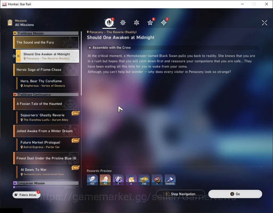View the purple reward item with quantity 9
This screenshot has width=273, height=213.
[118, 180]
